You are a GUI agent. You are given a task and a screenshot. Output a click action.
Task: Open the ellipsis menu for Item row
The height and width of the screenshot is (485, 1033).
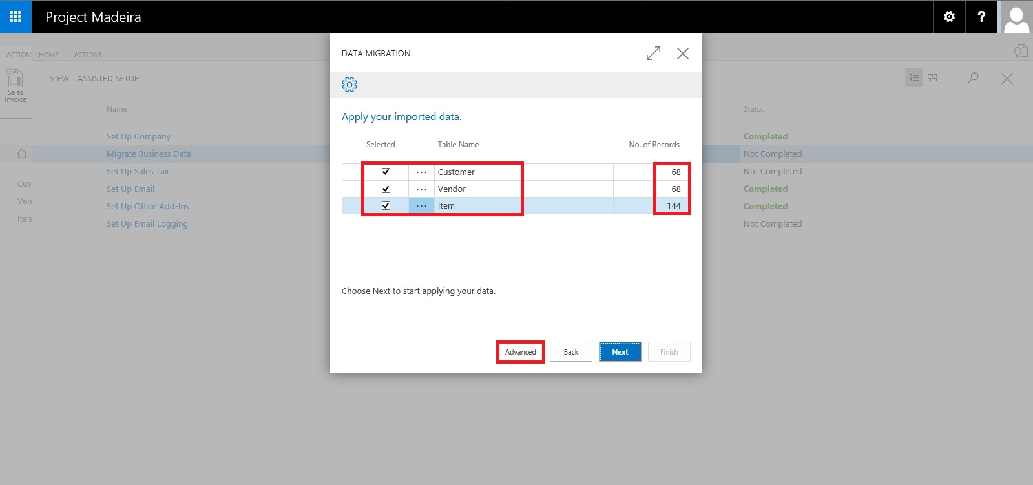pos(421,206)
